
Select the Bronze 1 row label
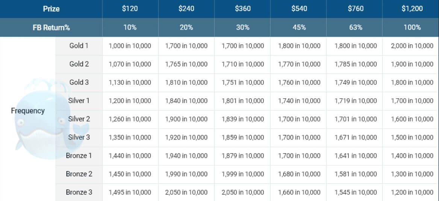[79, 156]
